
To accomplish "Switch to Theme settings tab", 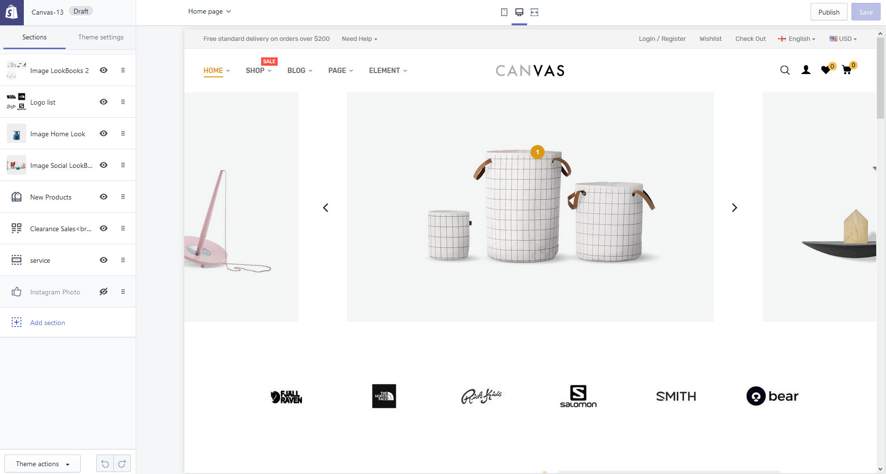I will (x=101, y=37).
